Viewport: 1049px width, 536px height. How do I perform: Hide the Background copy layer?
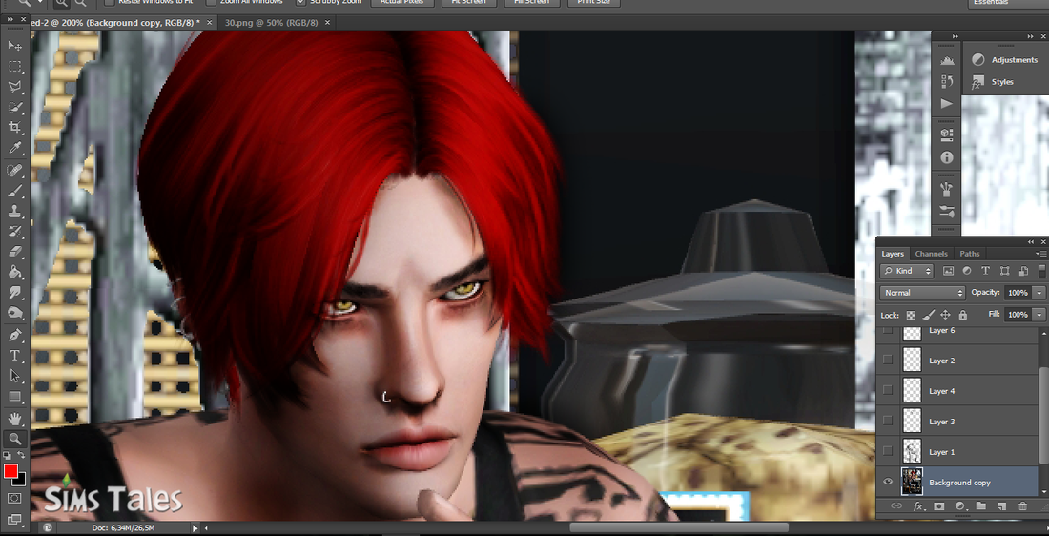pyautogui.click(x=888, y=482)
